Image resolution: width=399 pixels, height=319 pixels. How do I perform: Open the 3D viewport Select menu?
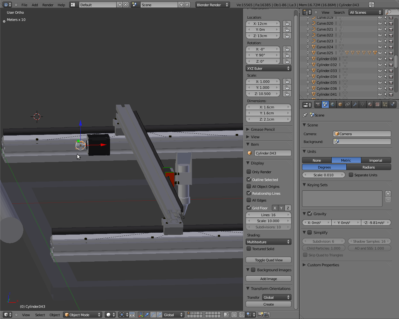(x=40, y=315)
